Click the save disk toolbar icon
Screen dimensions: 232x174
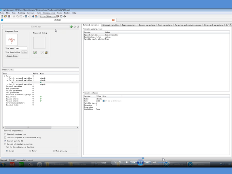9,16
